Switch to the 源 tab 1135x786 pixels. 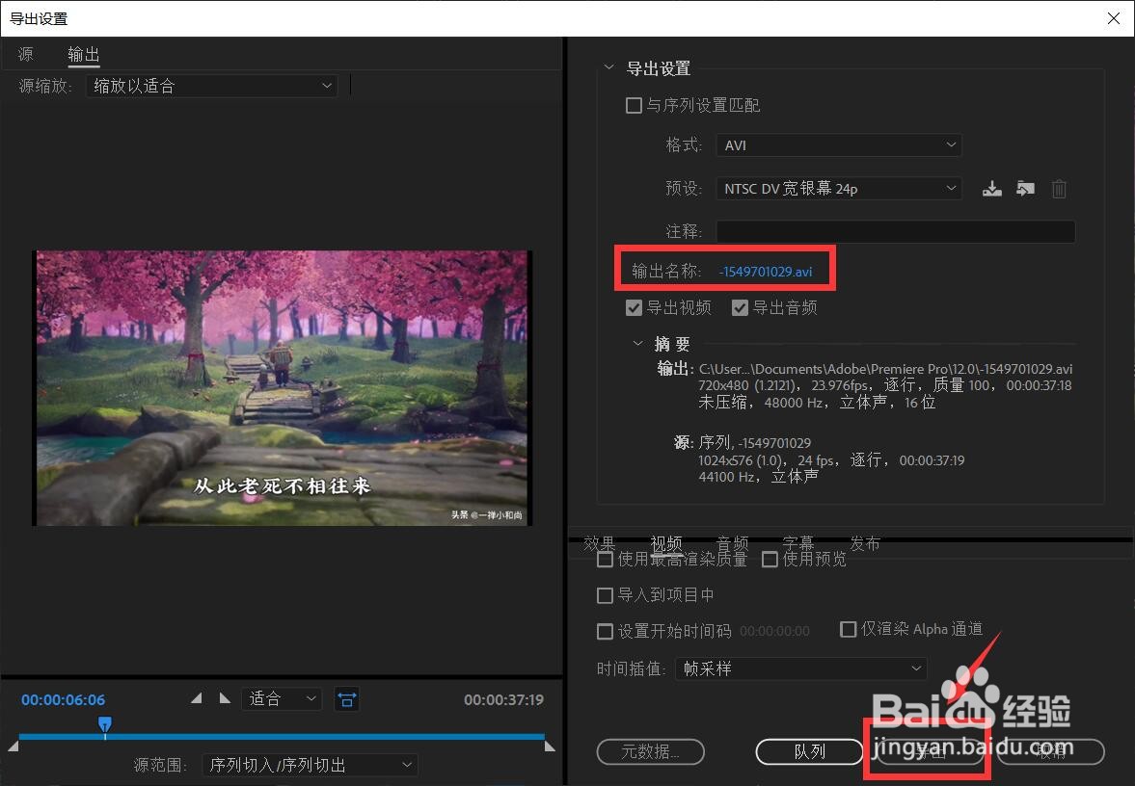[26, 55]
